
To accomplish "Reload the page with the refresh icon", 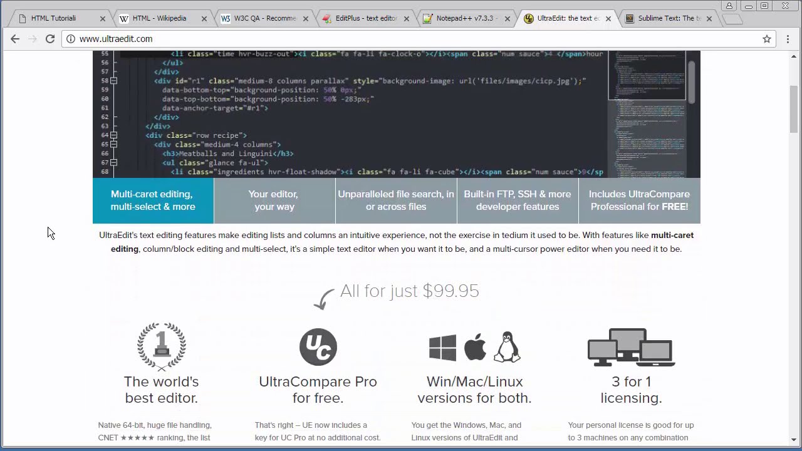I will (50, 39).
